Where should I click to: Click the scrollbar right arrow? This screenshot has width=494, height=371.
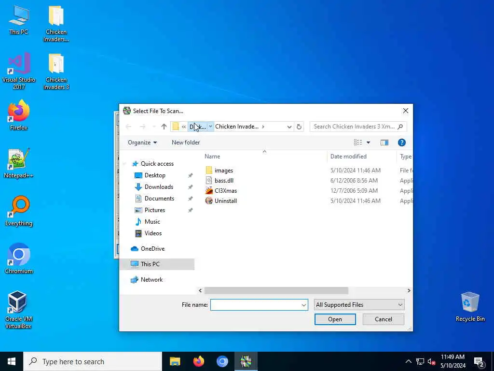(409, 290)
